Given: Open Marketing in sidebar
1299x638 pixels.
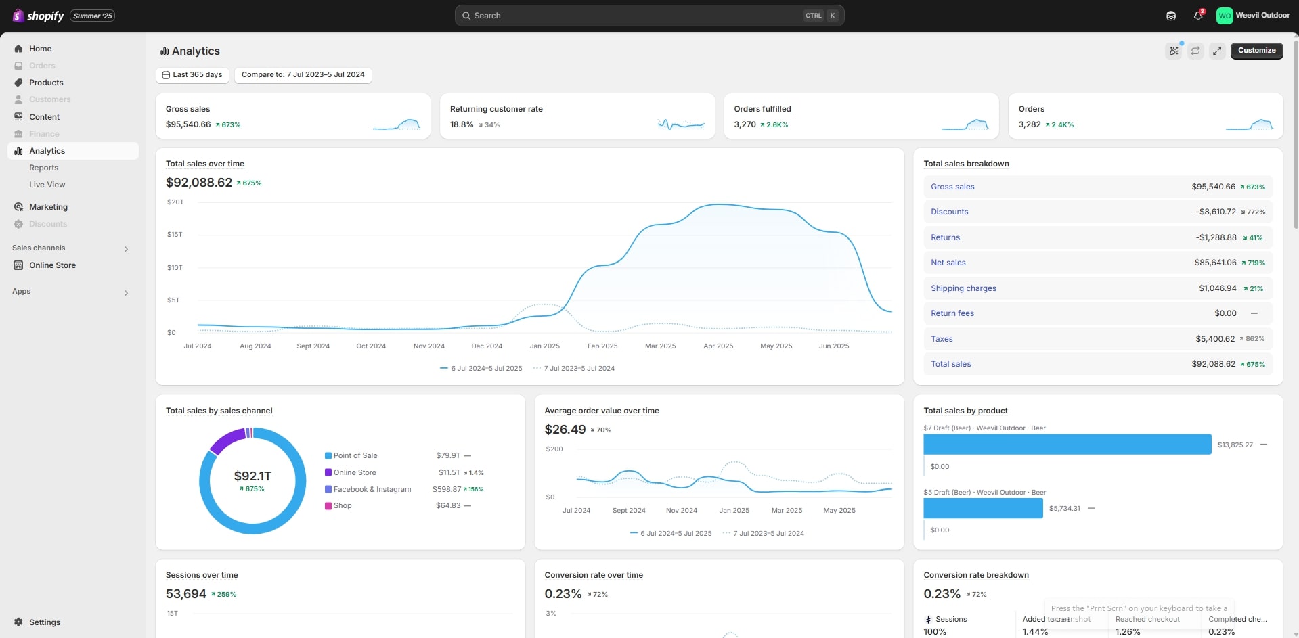Looking at the screenshot, I should pos(73,207).
